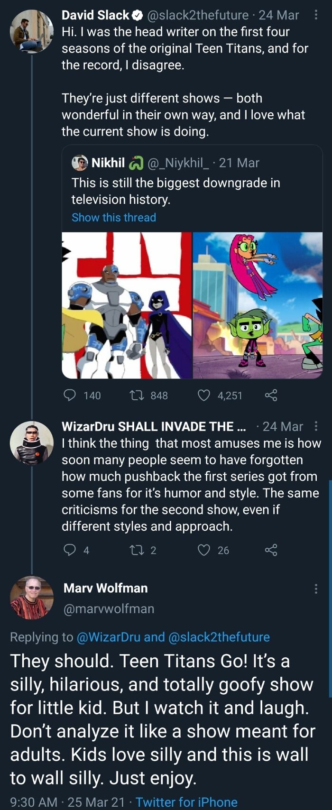The width and height of the screenshot is (332, 810).
Task: Reply to David Slack's tweet
Action: tap(70, 395)
